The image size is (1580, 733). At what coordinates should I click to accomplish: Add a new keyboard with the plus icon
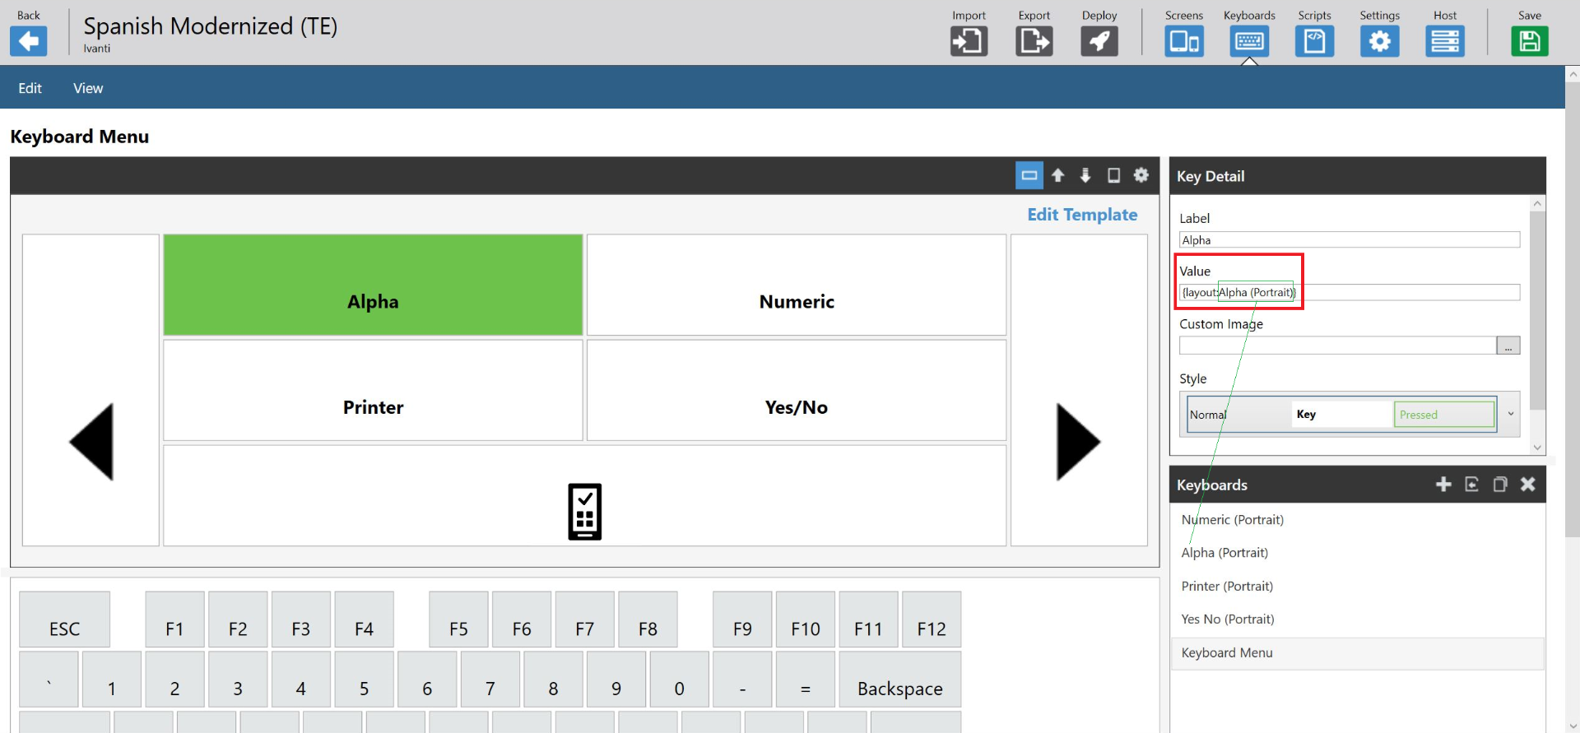pyautogui.click(x=1443, y=485)
